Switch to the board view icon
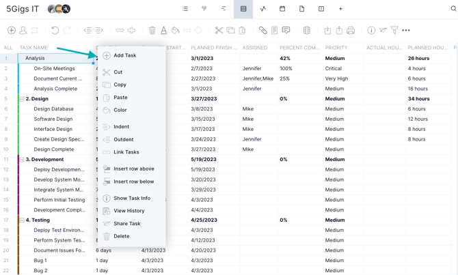The height and width of the screenshot is (275, 458). coord(204,9)
